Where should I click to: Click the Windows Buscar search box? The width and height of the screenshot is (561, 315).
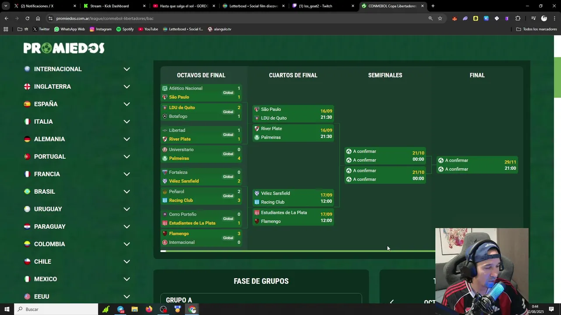click(56, 309)
